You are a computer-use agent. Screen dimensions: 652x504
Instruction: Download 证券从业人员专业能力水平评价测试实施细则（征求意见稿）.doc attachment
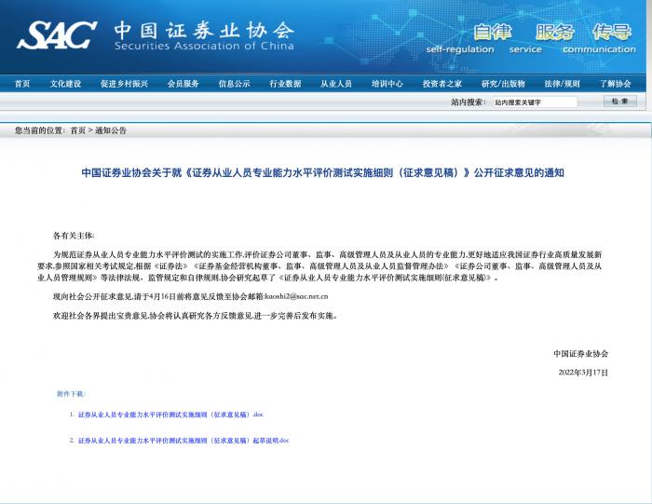pos(170,415)
